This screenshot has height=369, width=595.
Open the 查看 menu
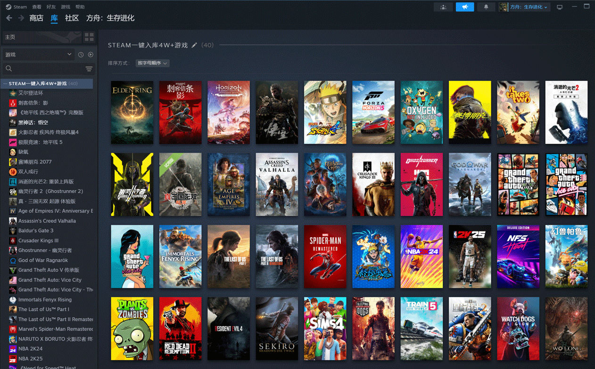tap(37, 7)
